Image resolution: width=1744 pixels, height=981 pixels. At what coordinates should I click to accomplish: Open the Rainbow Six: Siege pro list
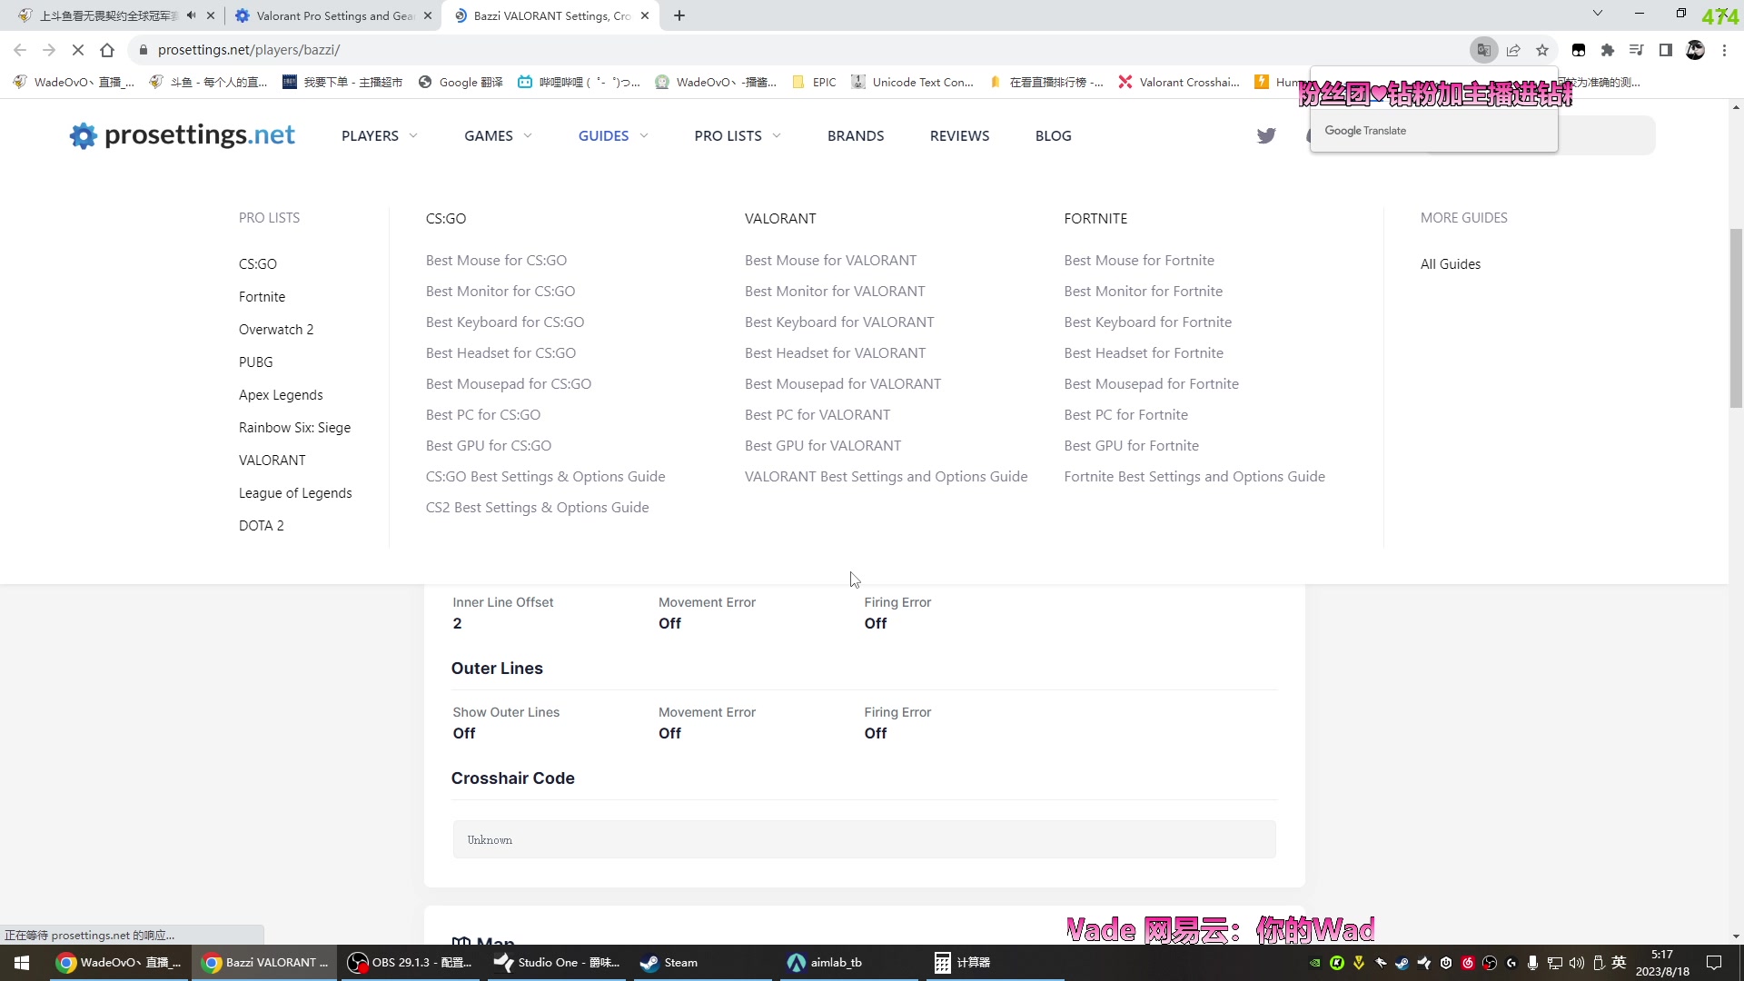(294, 428)
